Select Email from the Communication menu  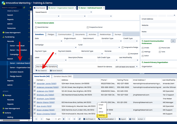[x=101, y=105]
